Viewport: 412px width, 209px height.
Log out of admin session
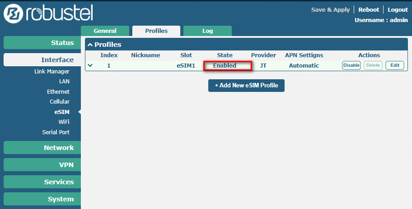coord(398,9)
